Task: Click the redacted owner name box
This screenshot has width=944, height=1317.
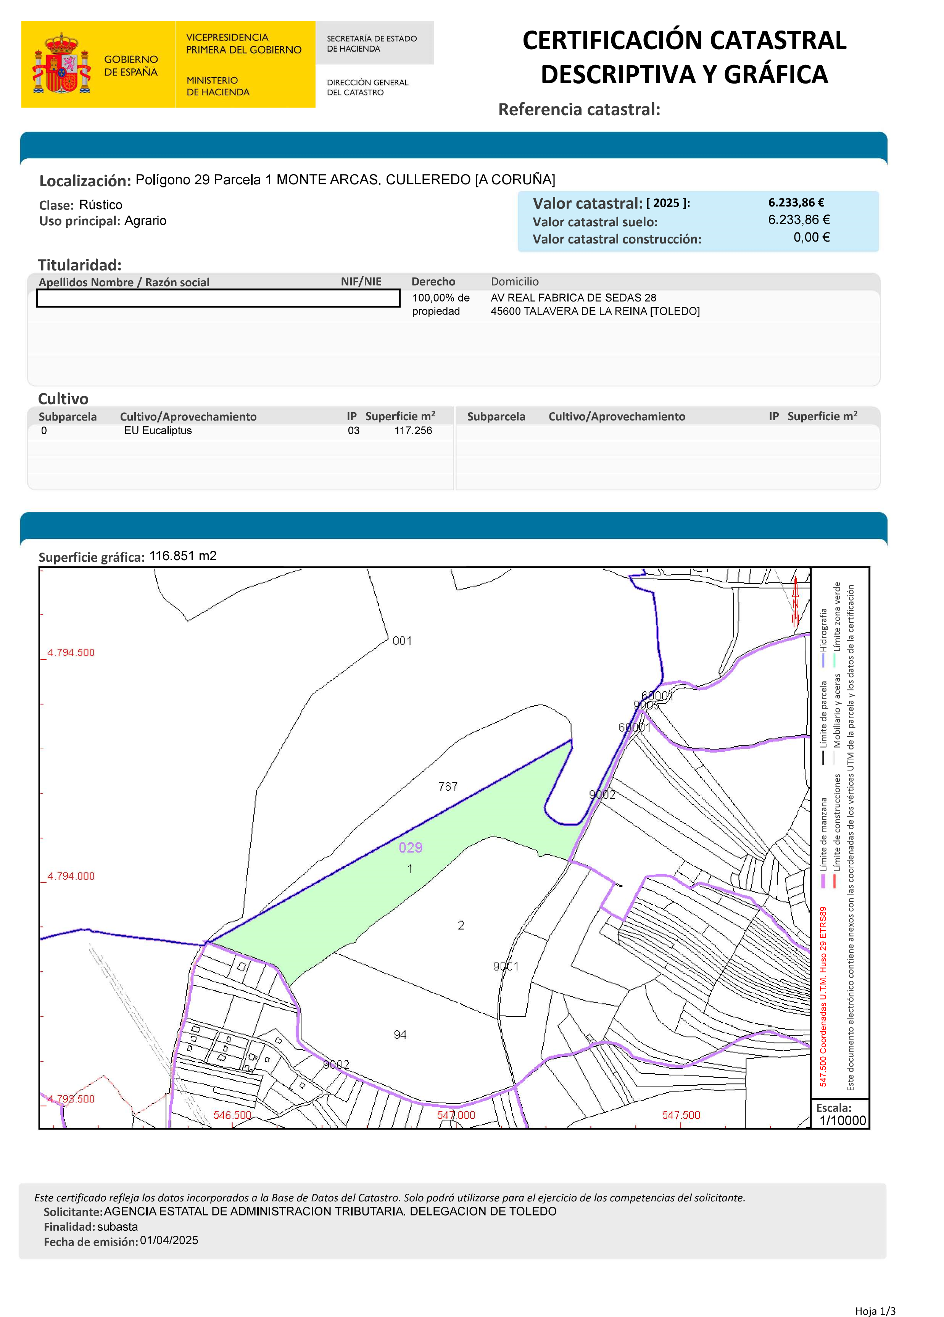Action: click(218, 298)
